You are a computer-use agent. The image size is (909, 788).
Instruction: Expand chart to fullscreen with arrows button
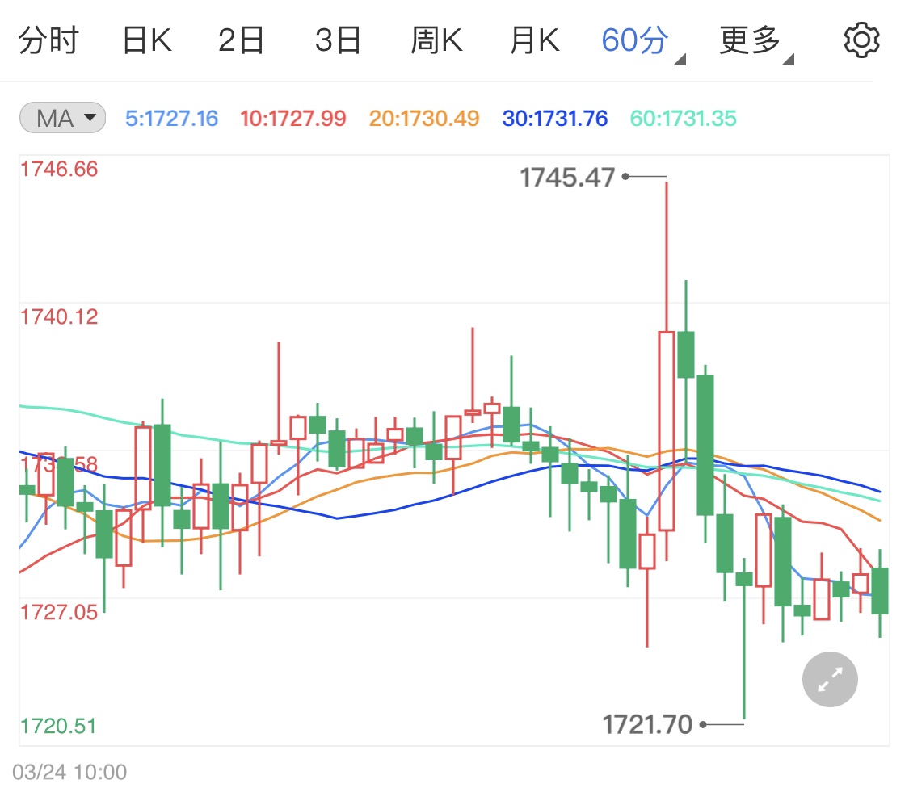[x=830, y=679]
